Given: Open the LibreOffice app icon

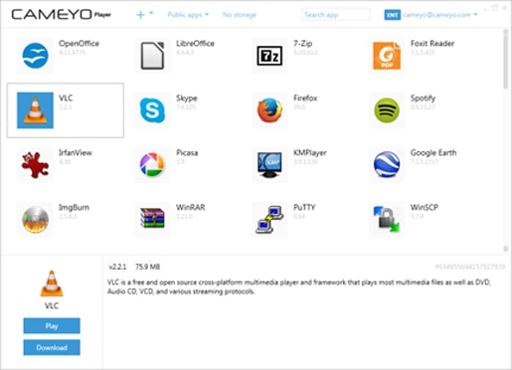Looking at the screenshot, I should (152, 56).
